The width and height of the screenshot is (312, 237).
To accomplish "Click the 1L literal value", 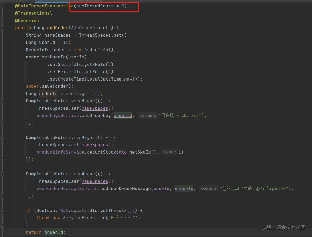I will 66,42.
